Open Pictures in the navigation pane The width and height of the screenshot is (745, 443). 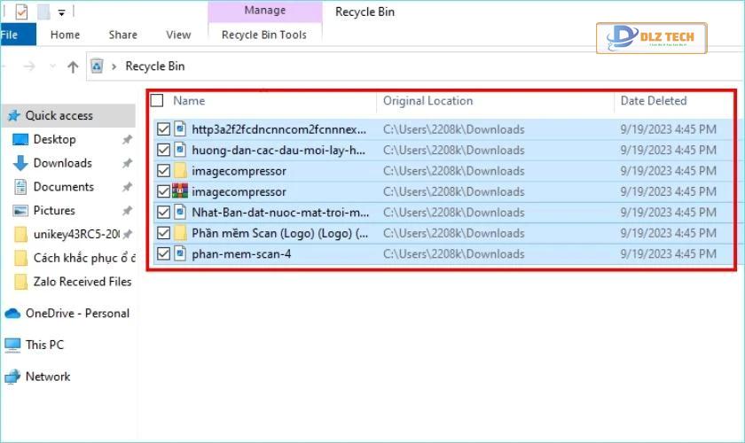[54, 210]
